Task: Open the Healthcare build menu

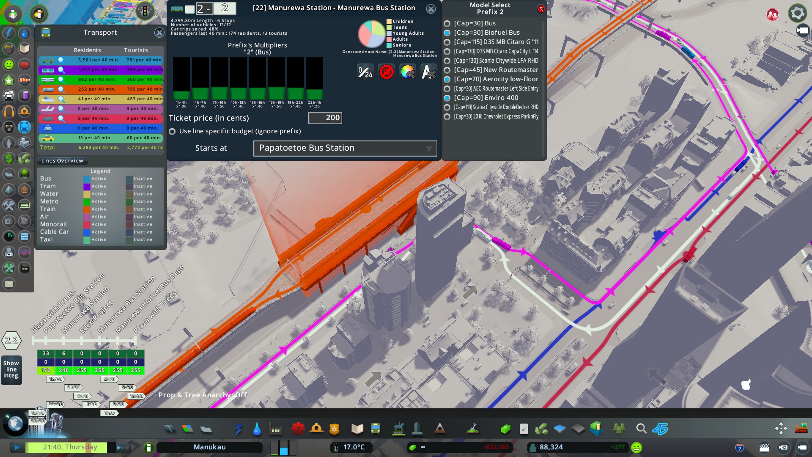Action: click(298, 429)
